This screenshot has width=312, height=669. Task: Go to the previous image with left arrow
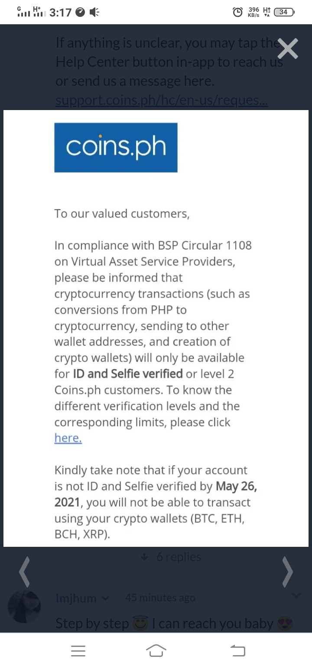(x=25, y=572)
